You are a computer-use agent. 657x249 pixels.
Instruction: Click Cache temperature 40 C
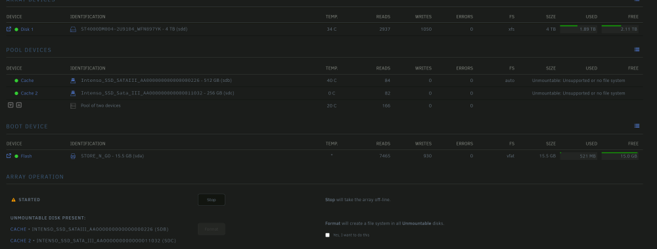[331, 81]
